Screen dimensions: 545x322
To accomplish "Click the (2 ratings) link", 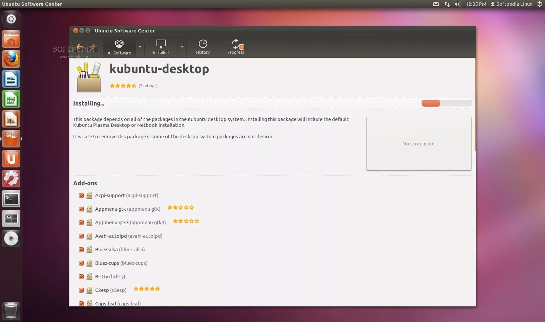I will click(148, 86).
